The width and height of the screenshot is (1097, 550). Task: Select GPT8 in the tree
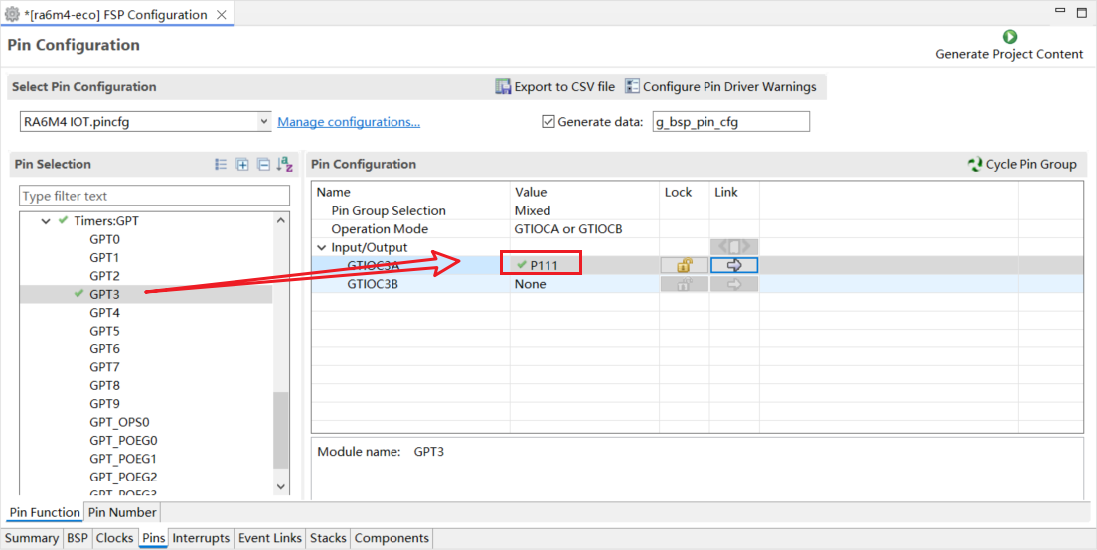(x=104, y=385)
